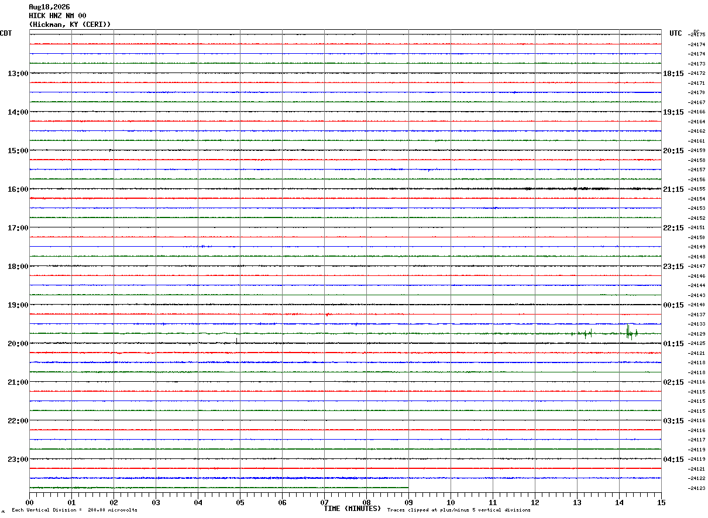Click the 04:15 UTC time label
The width and height of the screenshot is (708, 518).
click(673, 460)
